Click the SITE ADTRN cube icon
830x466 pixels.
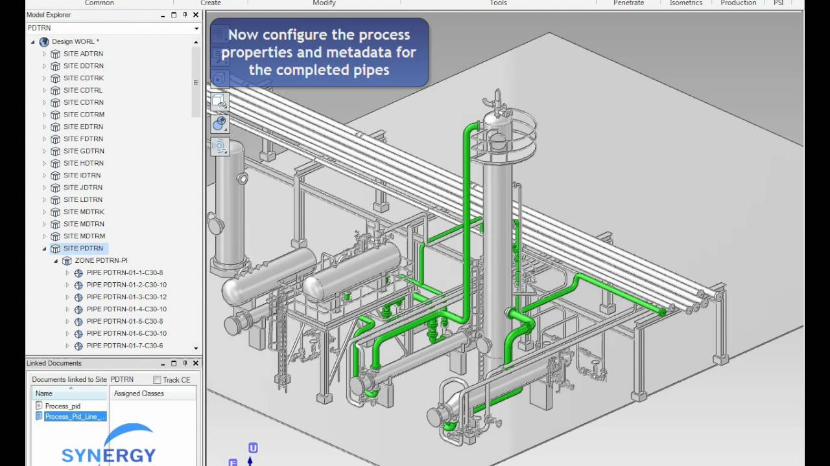point(56,54)
